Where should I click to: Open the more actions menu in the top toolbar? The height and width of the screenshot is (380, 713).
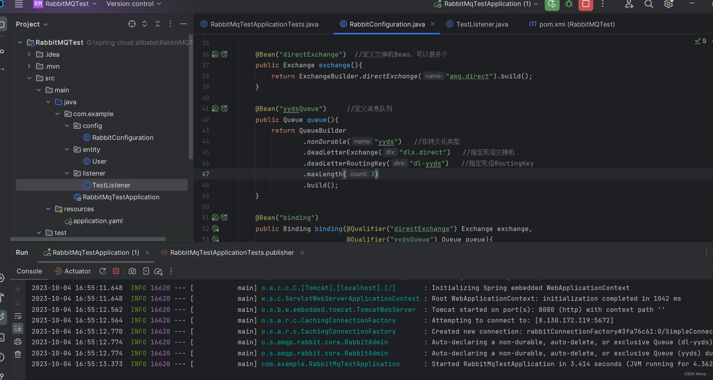coord(602,4)
